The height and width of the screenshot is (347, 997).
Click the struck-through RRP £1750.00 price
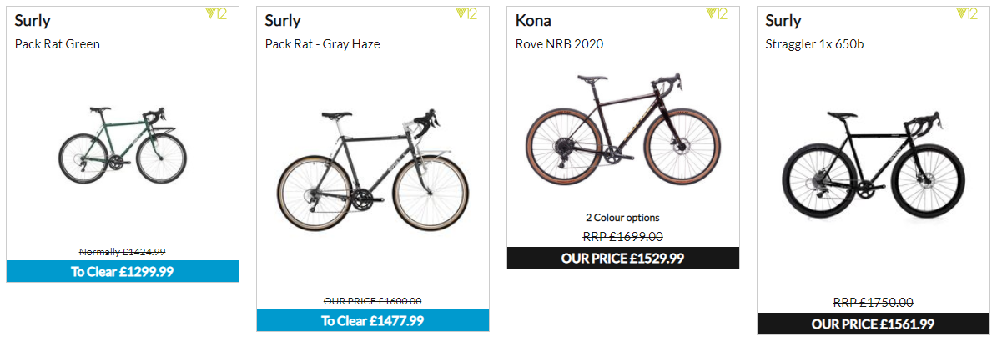pyautogui.click(x=874, y=303)
